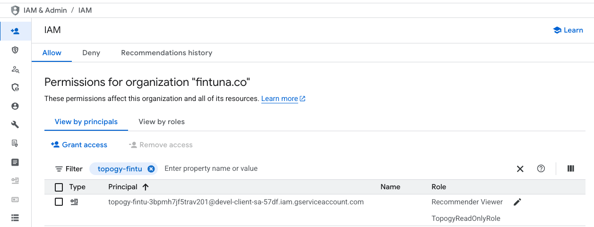Remove the topogy-fintu filter chip
Image resolution: width=594 pixels, height=227 pixels.
coord(151,168)
